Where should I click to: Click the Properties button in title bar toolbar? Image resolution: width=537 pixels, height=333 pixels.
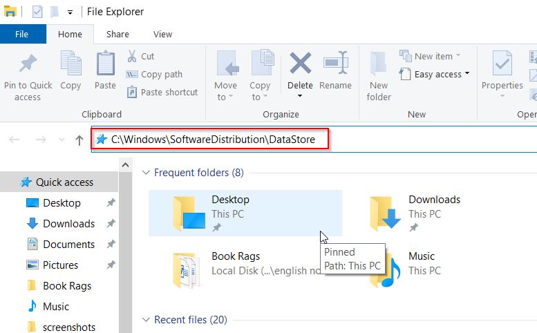(37, 12)
